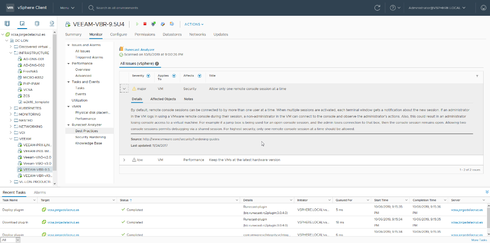Click the vm logo in header

click(x=10, y=8)
